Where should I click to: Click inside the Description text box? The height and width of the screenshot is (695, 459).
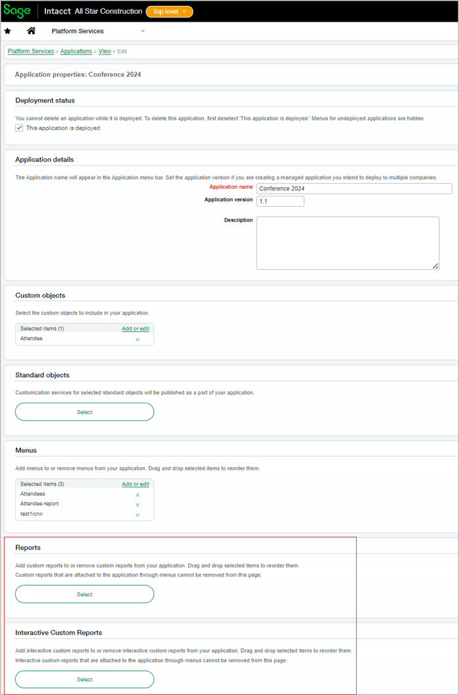tap(348, 243)
